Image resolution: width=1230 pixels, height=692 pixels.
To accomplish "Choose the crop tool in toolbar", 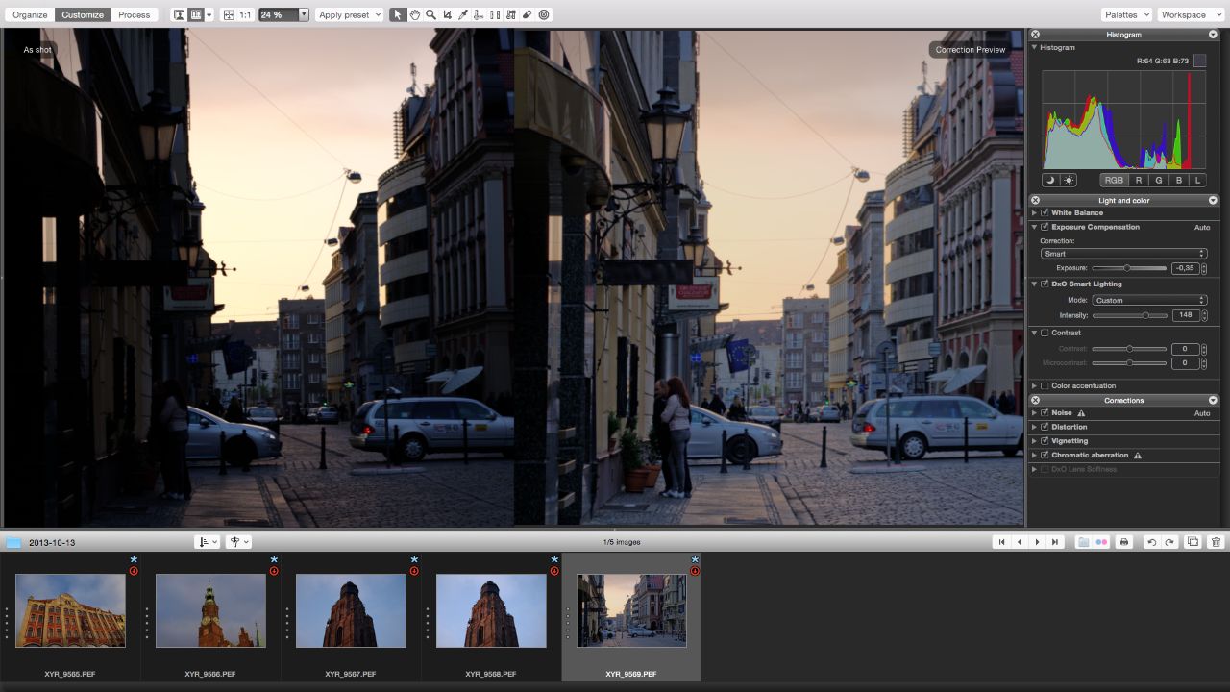I will [447, 14].
